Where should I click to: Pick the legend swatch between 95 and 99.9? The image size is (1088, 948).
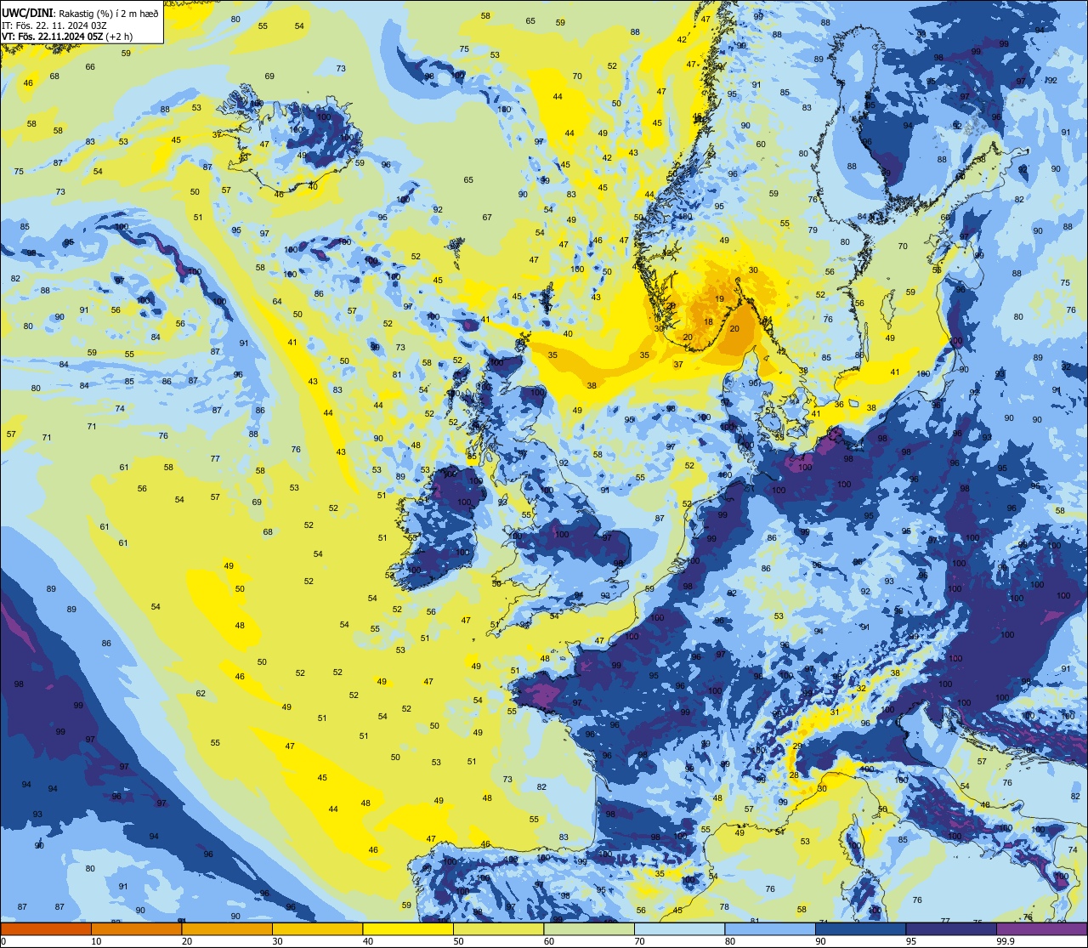[x=951, y=929]
